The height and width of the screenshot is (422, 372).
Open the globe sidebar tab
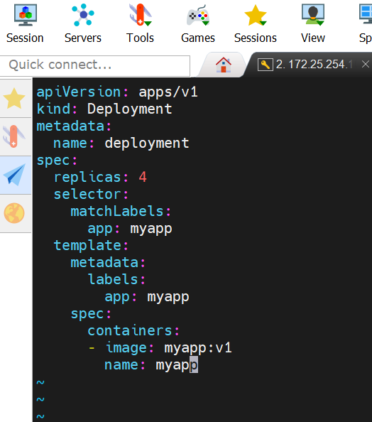coord(15,213)
